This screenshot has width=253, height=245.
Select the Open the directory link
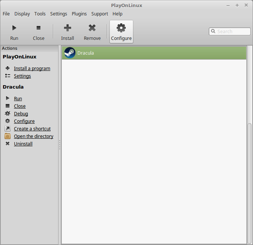(34, 136)
